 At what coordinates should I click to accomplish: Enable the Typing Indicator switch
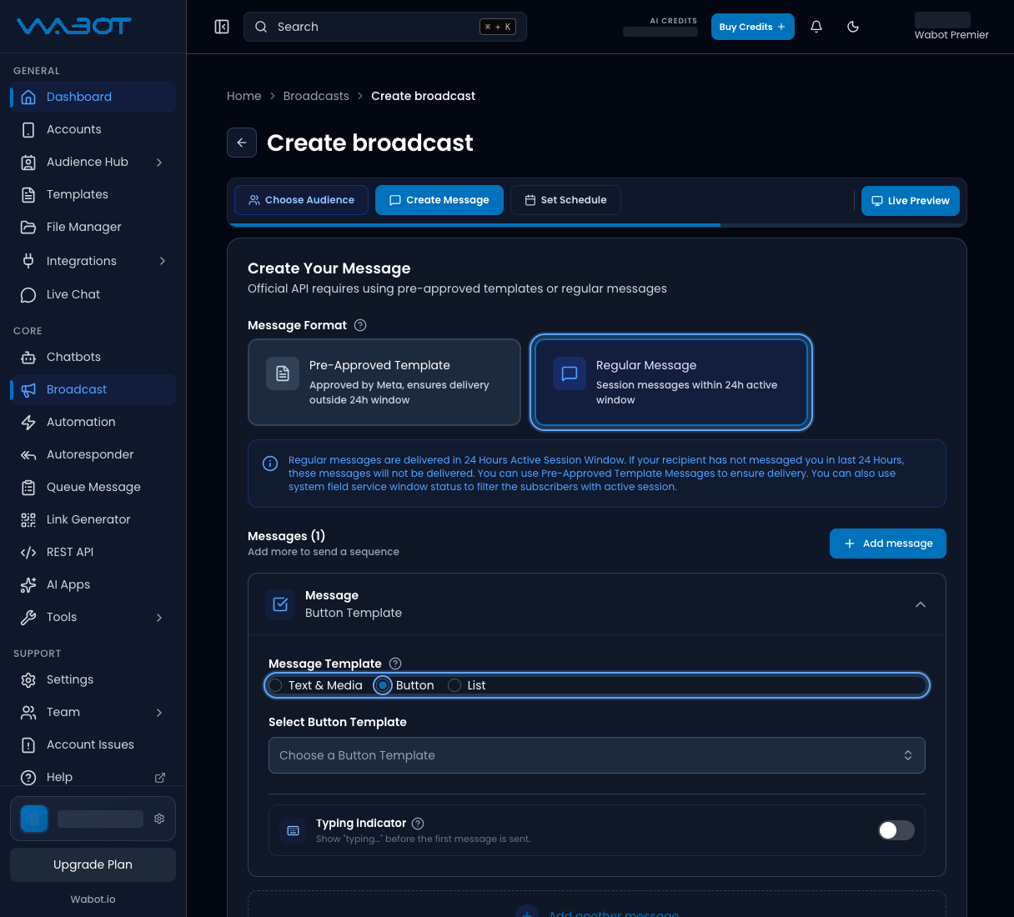coord(896,830)
